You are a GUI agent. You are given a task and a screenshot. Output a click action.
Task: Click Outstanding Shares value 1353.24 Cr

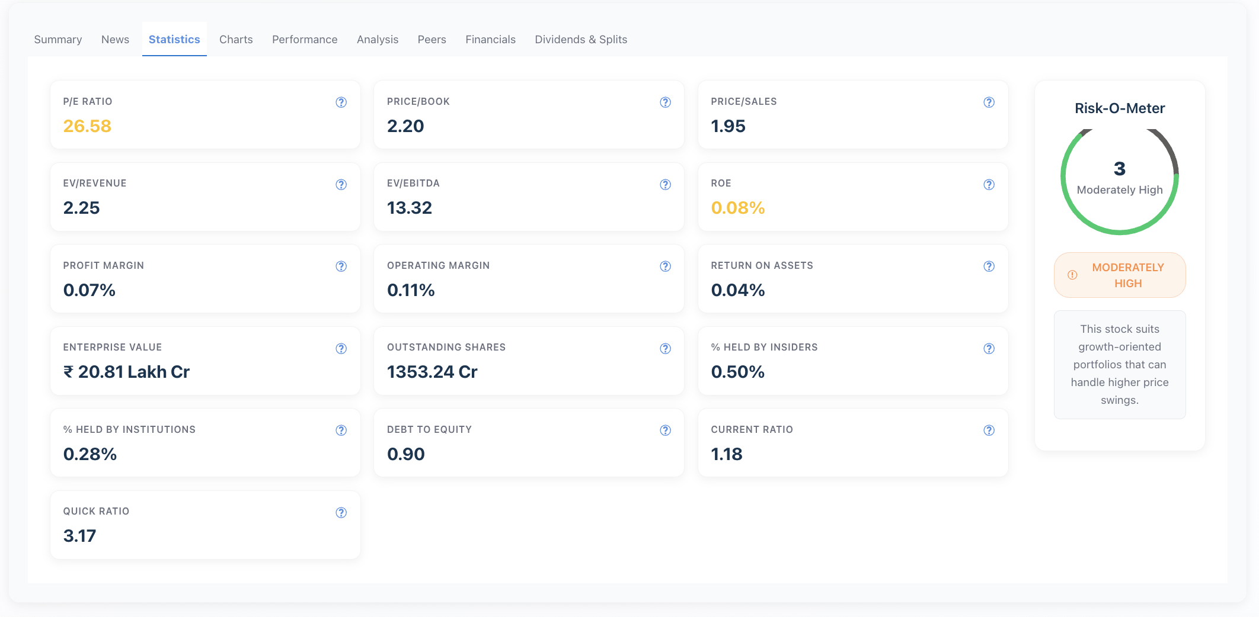click(x=432, y=372)
